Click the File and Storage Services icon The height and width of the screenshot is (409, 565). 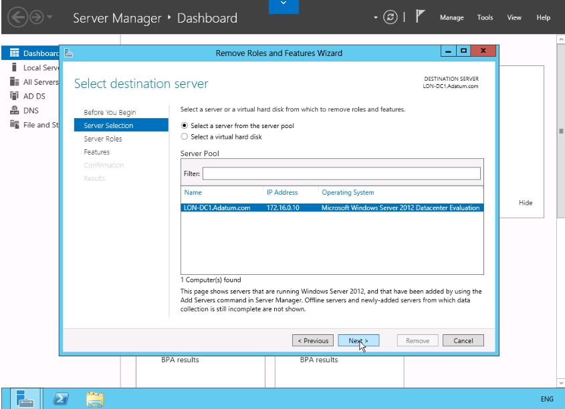click(15, 125)
